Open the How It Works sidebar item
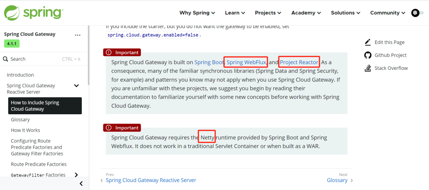Screen dimensions: 429x190 [x=25, y=131]
